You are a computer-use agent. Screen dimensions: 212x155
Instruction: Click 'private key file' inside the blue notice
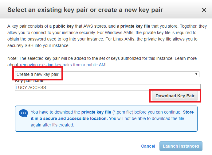click(x=96, y=112)
